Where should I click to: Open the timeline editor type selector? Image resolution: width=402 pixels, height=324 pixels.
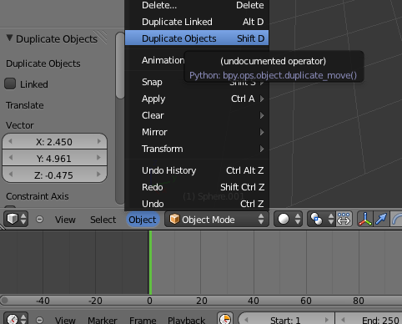point(16,318)
